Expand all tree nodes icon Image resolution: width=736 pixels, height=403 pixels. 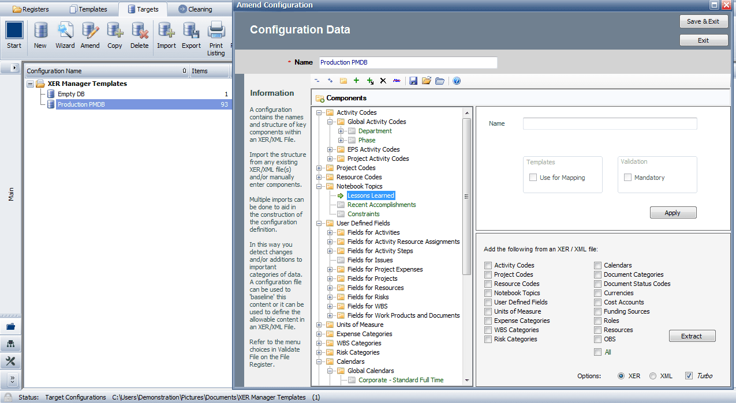click(330, 81)
